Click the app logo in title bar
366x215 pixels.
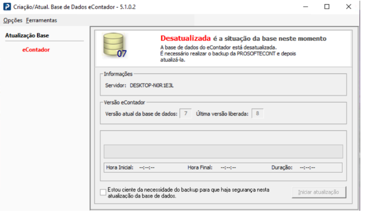point(7,7)
